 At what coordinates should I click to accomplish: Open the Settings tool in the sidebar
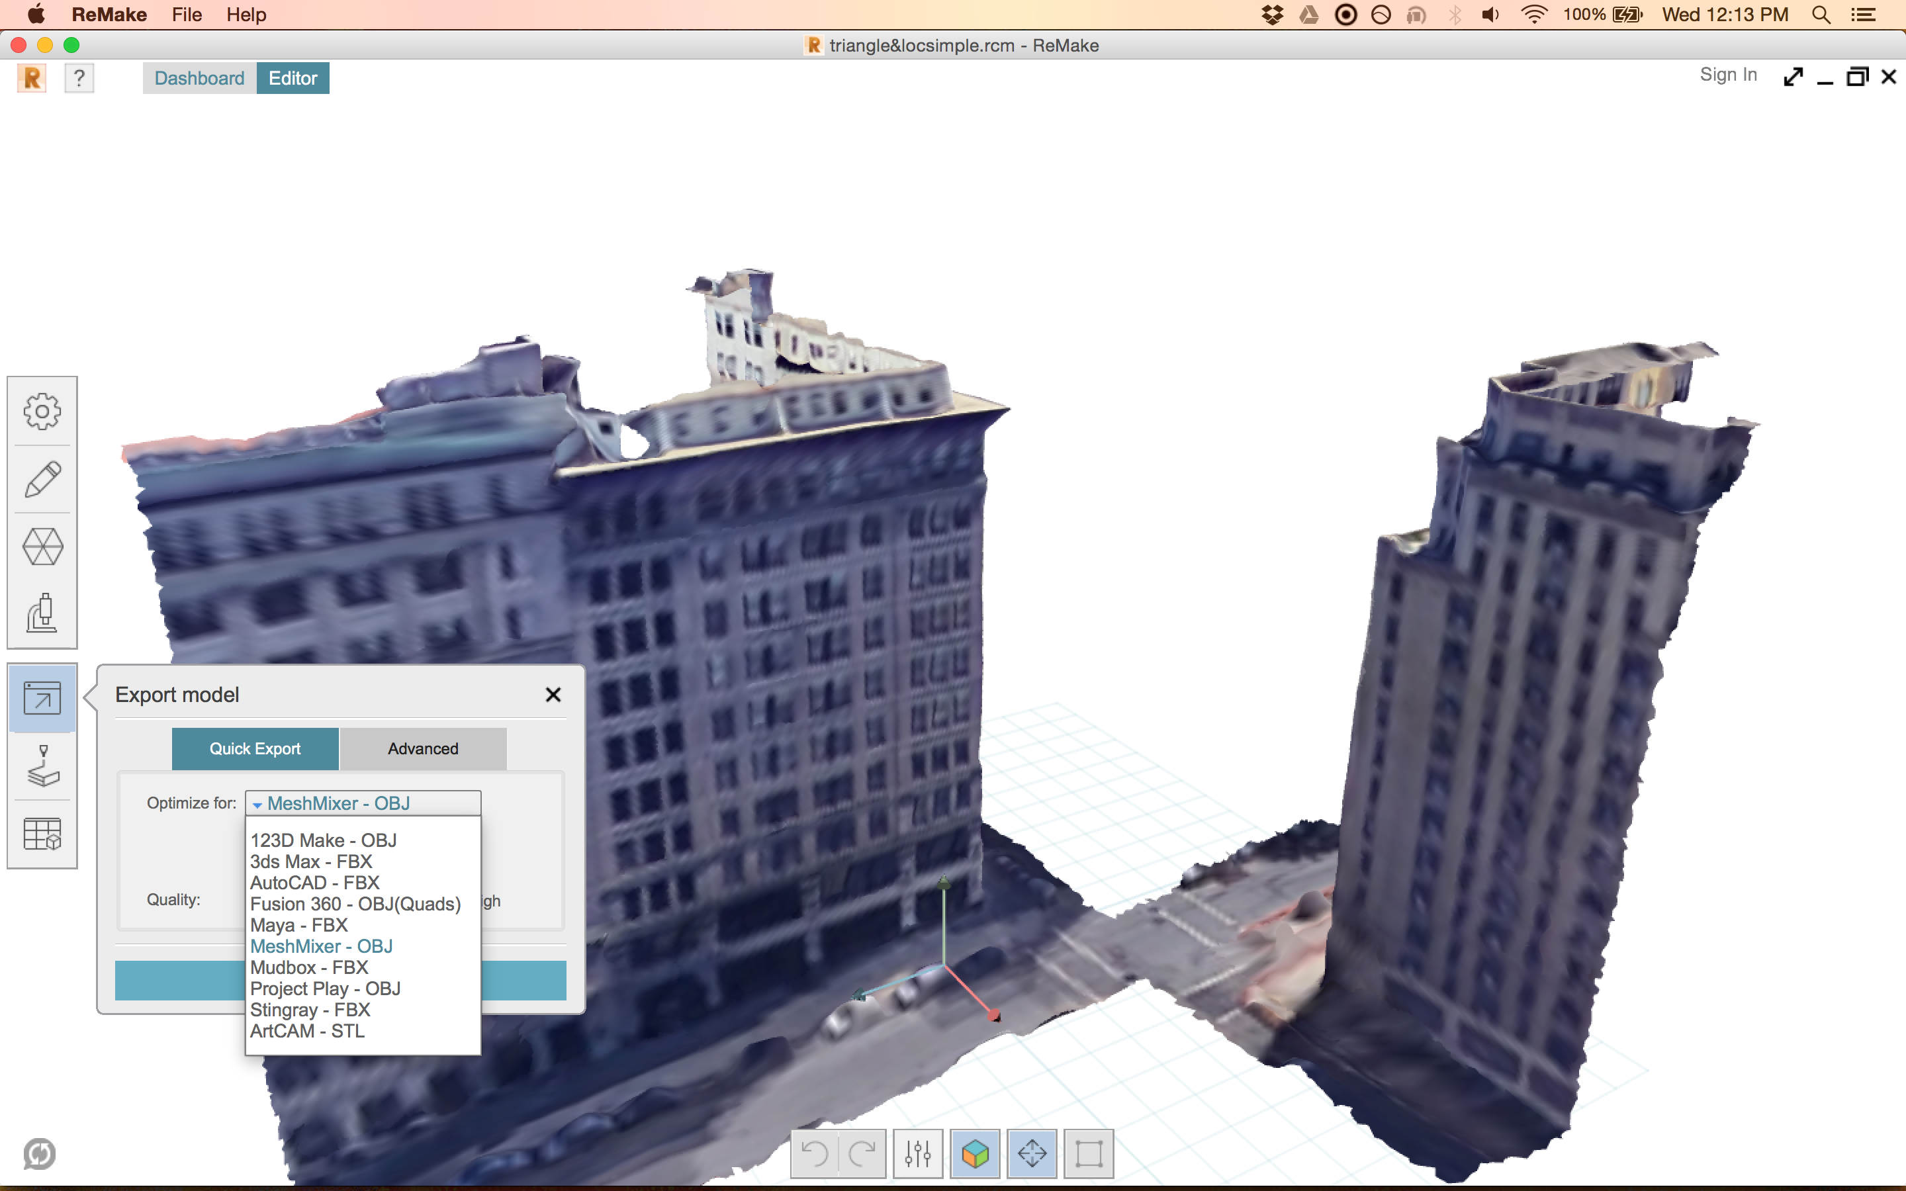coord(42,410)
